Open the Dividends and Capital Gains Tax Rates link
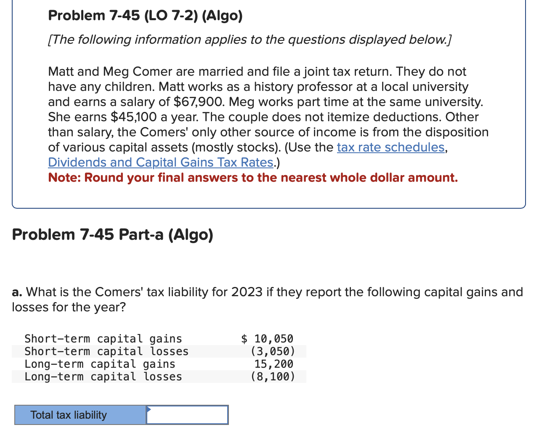Screen dimensions: 547x446 tap(160, 162)
